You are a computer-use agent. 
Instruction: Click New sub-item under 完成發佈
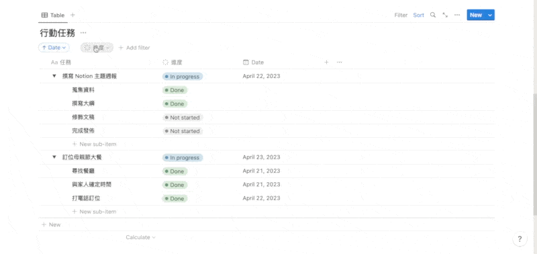pyautogui.click(x=94, y=144)
